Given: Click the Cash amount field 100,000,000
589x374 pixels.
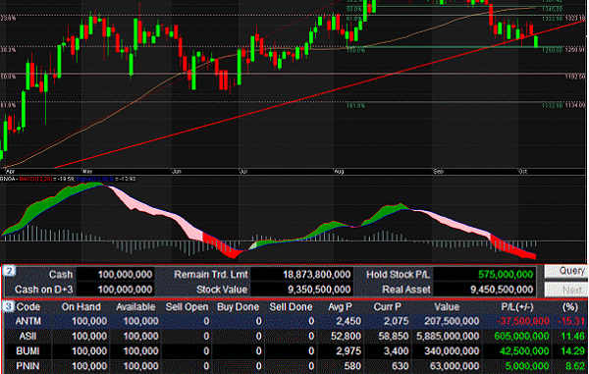Looking at the screenshot, I should pyautogui.click(x=115, y=275).
